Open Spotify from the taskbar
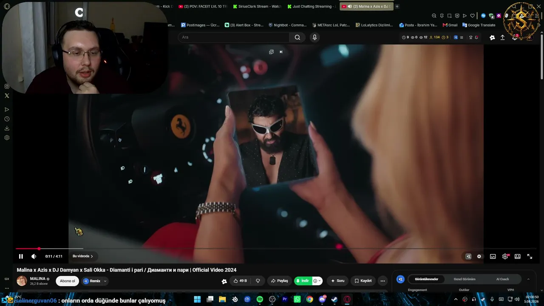Image resolution: width=544 pixels, height=306 pixels. (260, 299)
